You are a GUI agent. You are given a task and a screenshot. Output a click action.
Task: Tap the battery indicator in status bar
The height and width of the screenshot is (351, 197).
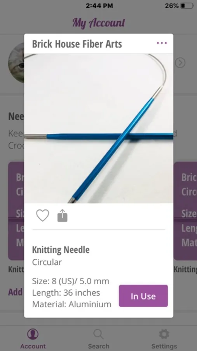point(187,6)
